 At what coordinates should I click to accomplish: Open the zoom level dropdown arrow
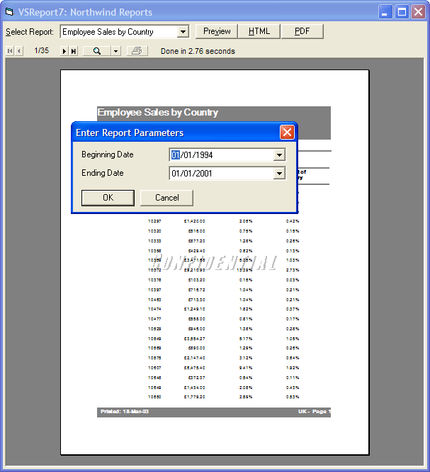115,51
